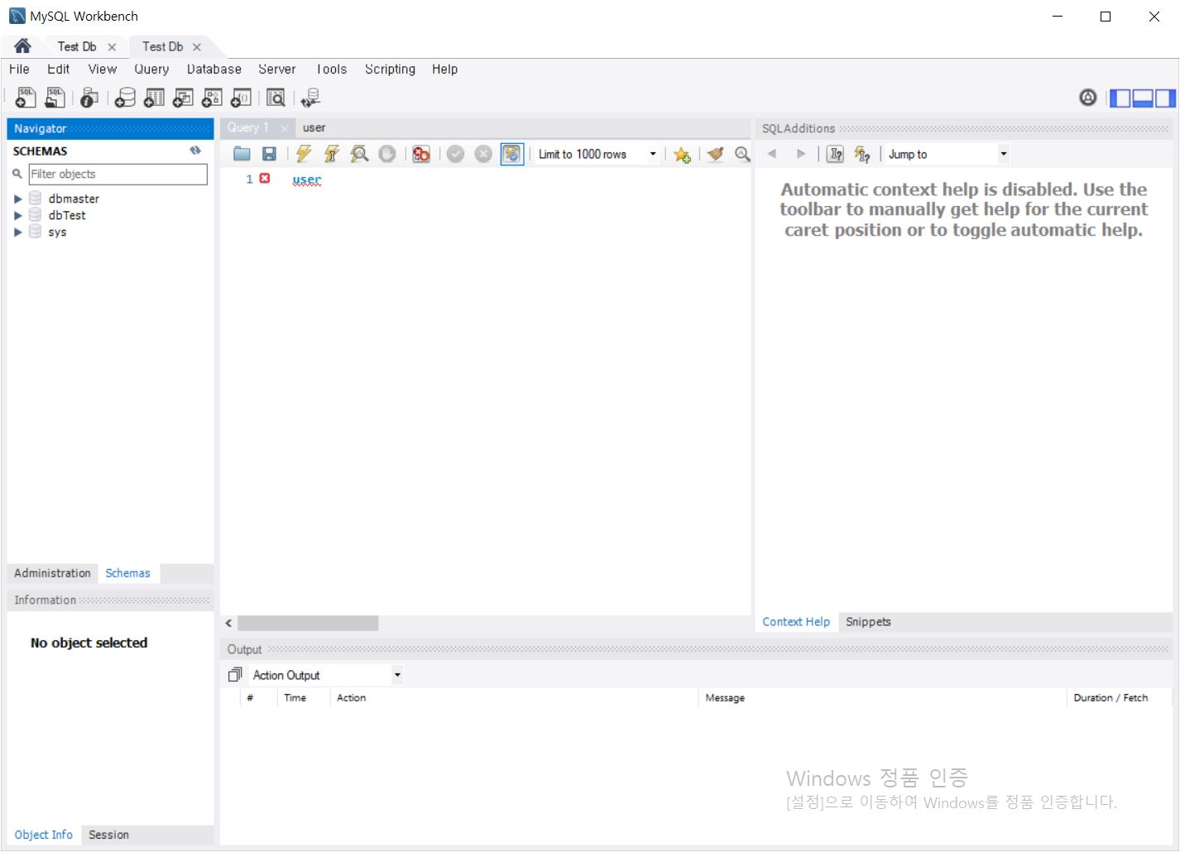1180x852 pixels.
Task: Commit the current transaction
Action: pos(456,154)
